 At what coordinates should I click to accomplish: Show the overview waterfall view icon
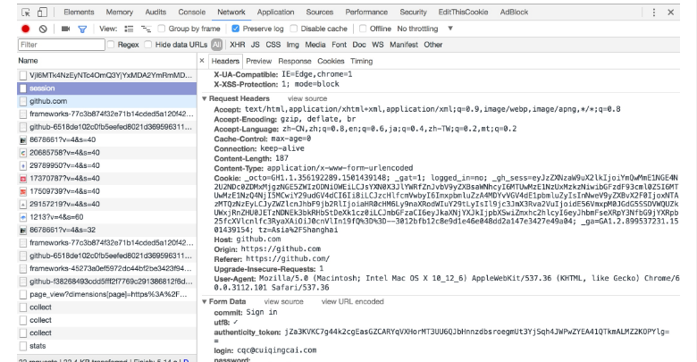[x=146, y=29]
